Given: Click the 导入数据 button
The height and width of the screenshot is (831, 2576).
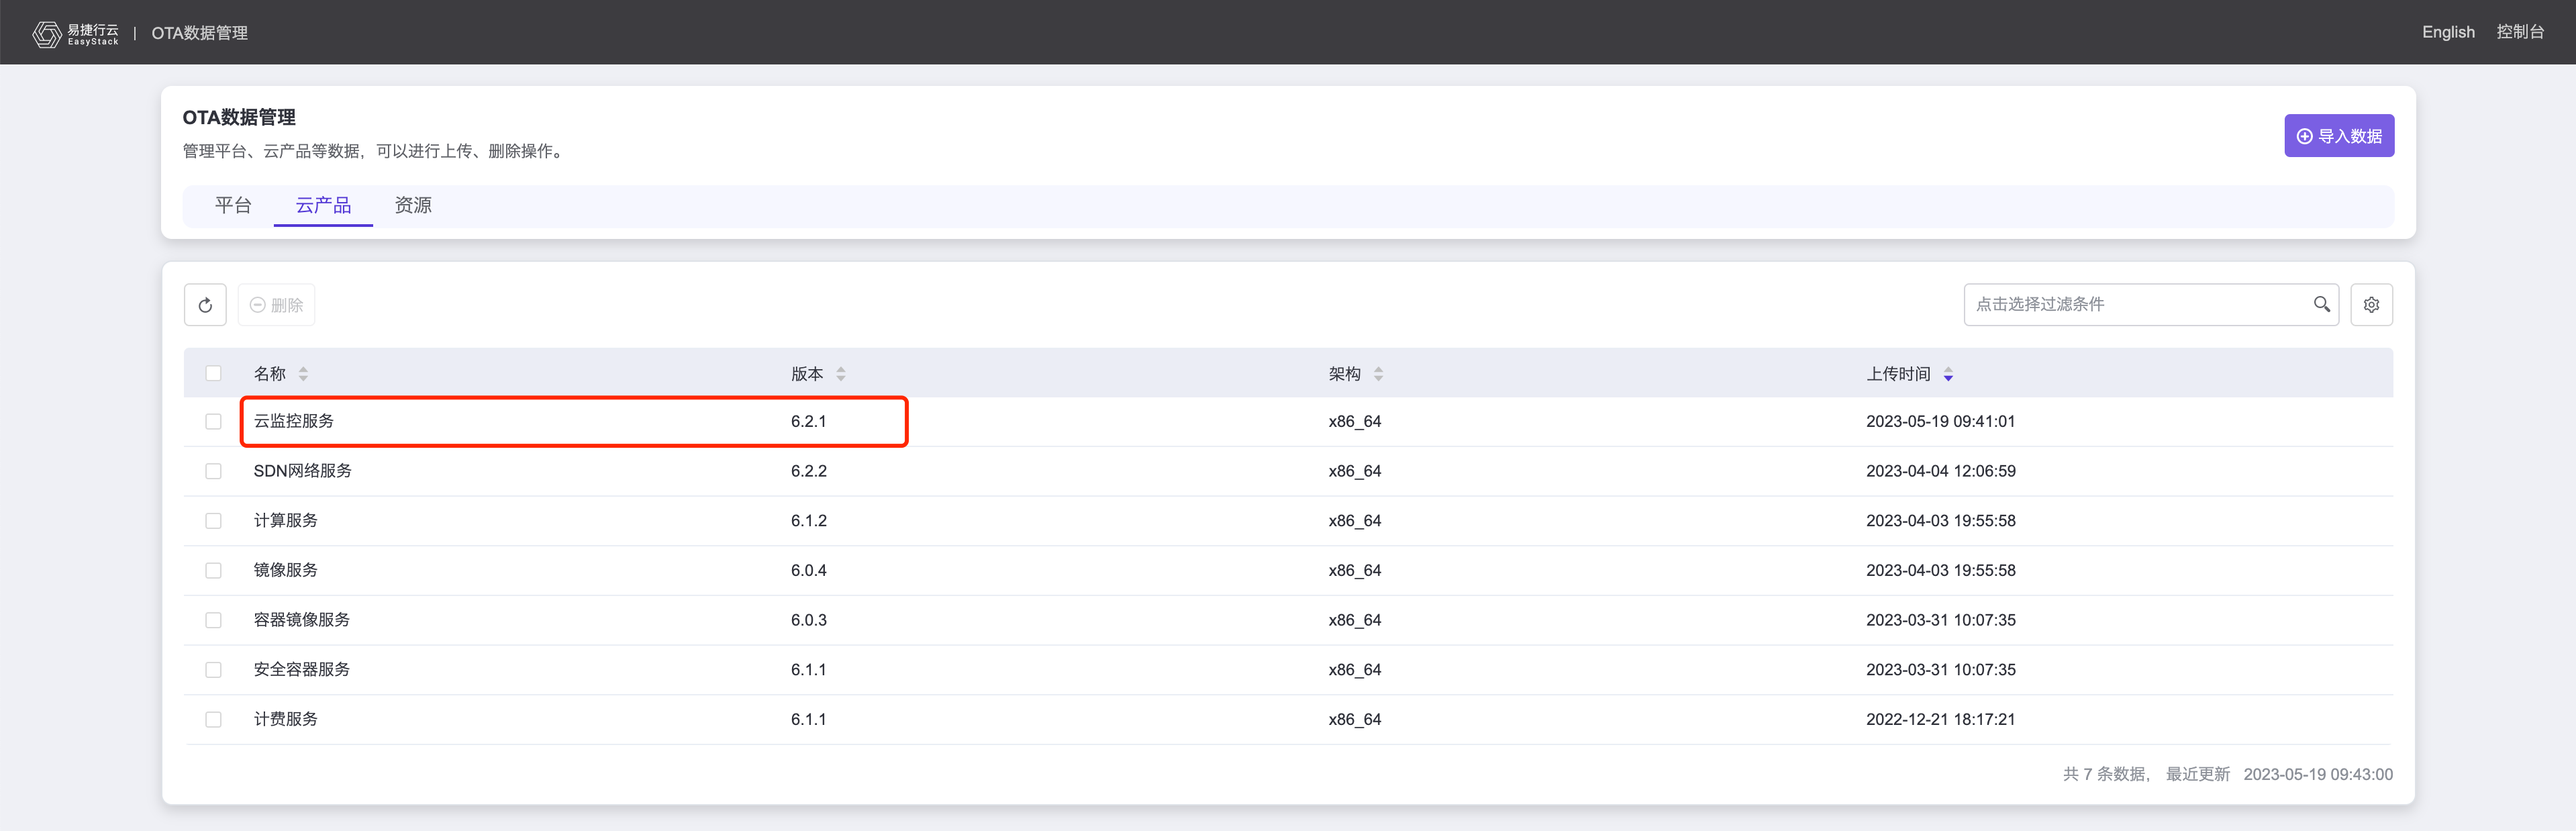Looking at the screenshot, I should click(x=2338, y=136).
